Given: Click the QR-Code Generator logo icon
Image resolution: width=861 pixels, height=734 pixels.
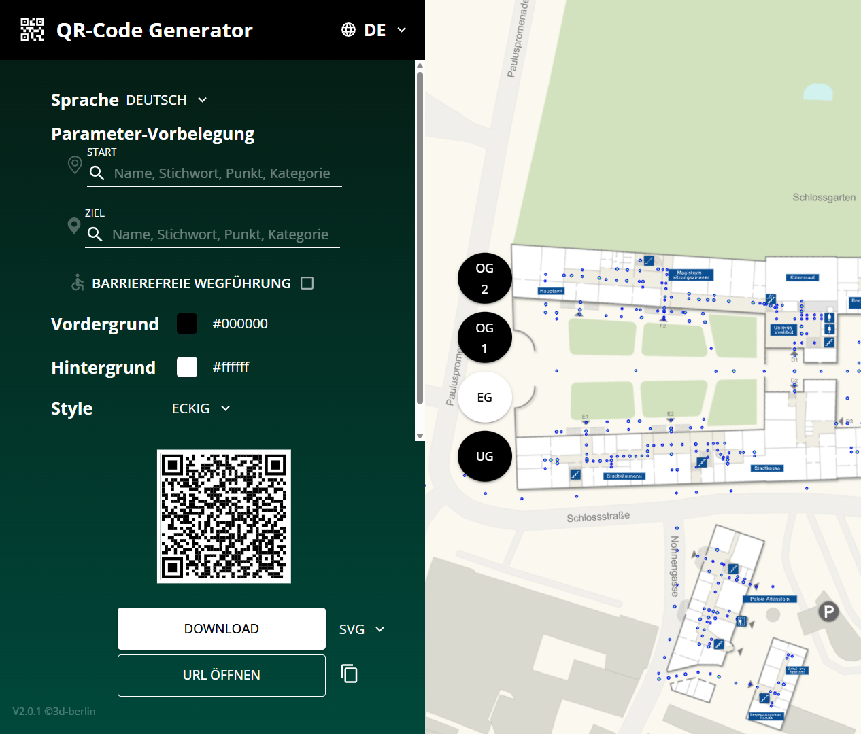Looking at the screenshot, I should 32,30.
